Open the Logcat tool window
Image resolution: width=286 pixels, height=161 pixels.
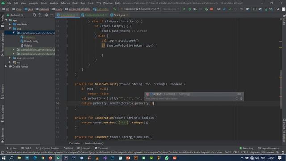(84, 148)
